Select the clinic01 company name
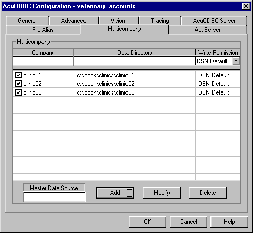253x233 pixels. click(x=32, y=75)
